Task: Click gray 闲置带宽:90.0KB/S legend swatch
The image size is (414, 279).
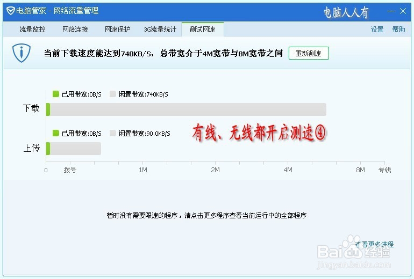Action: point(113,133)
